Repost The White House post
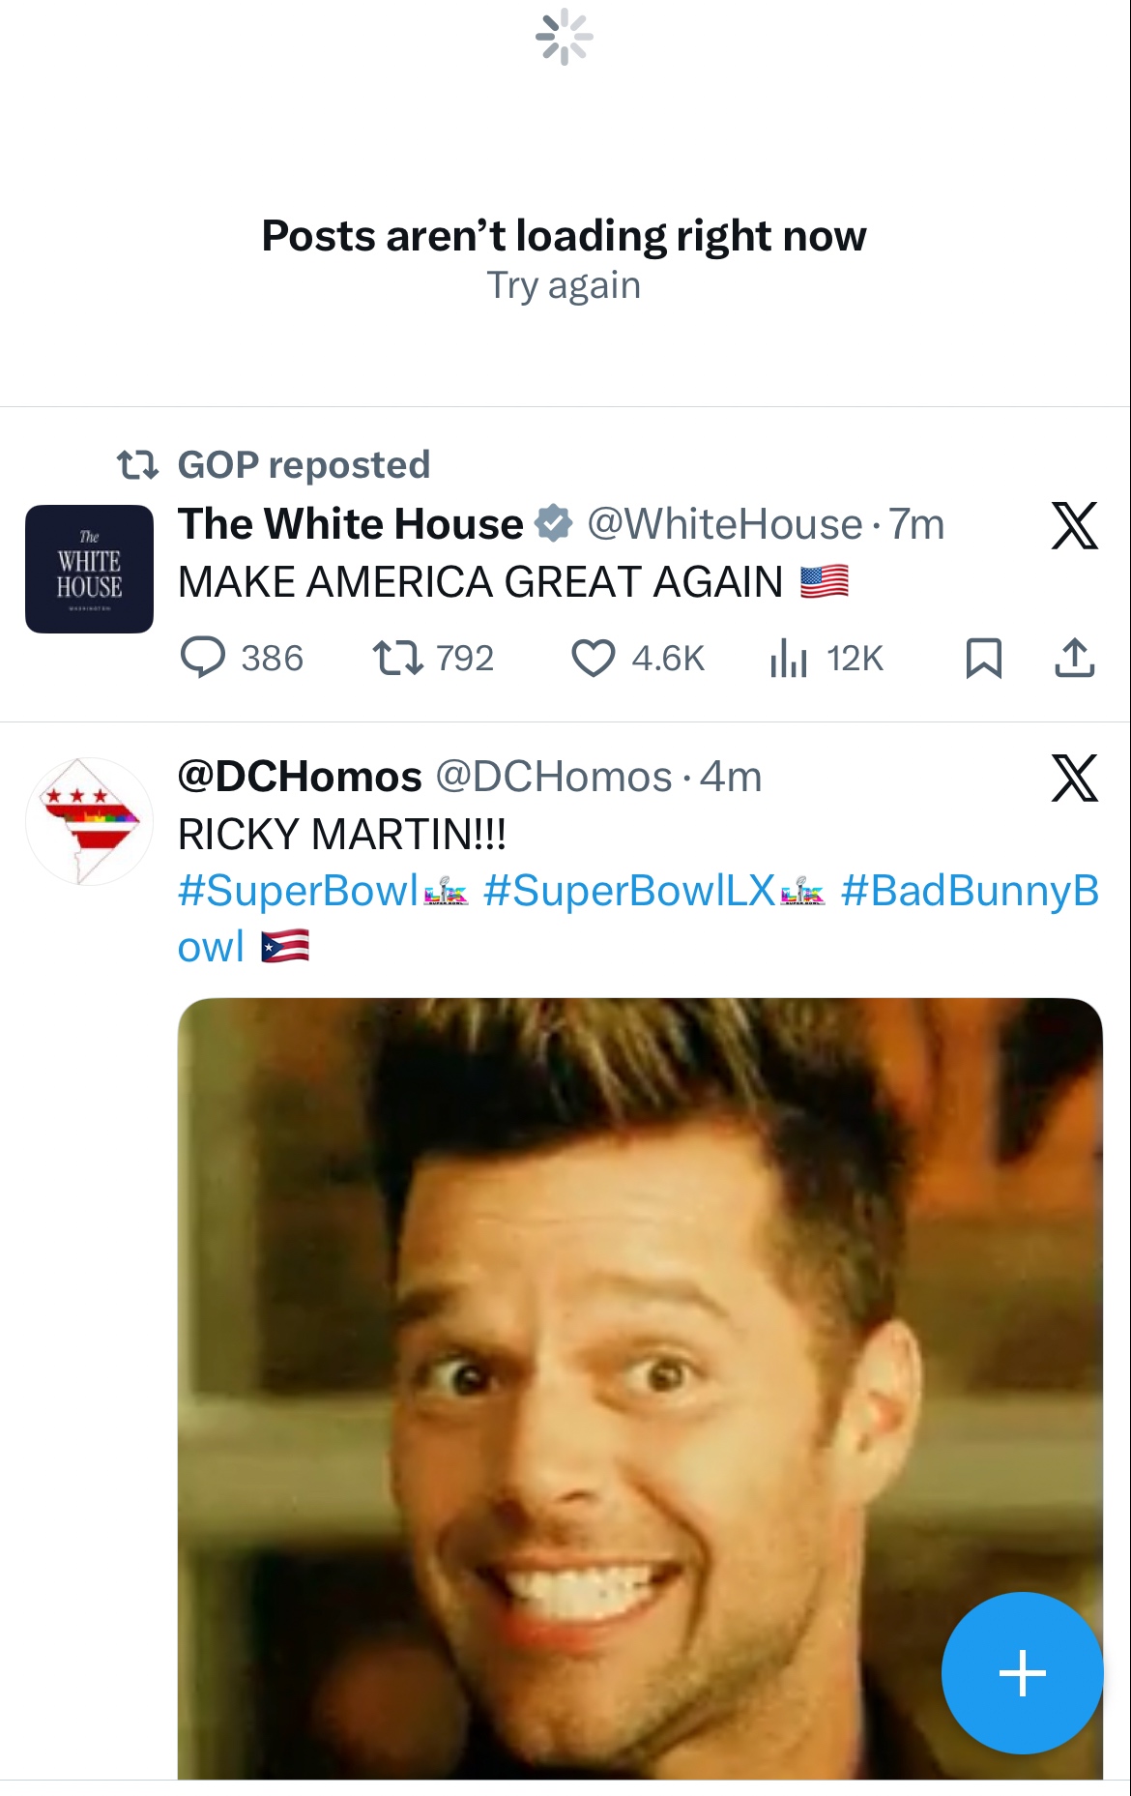 397,659
